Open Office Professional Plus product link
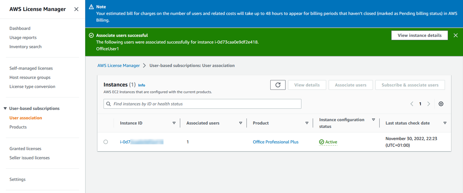 point(276,142)
